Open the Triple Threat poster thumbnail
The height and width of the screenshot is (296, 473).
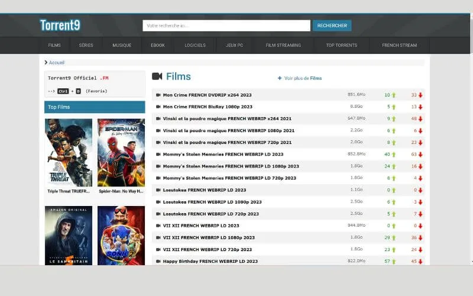pos(69,153)
